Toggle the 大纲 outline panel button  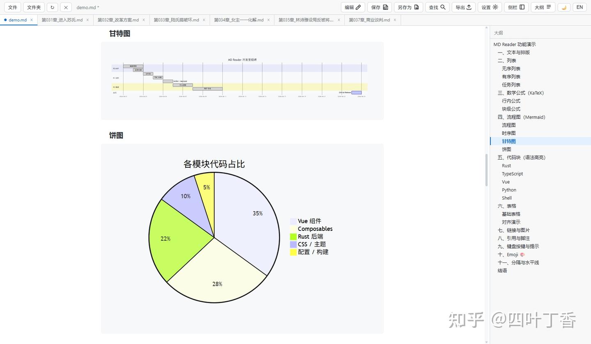[x=543, y=7]
